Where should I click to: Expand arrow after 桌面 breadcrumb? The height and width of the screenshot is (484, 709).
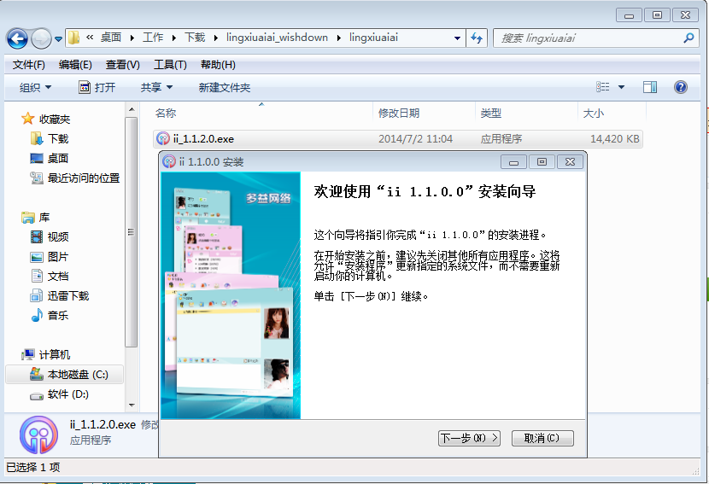[x=132, y=38]
